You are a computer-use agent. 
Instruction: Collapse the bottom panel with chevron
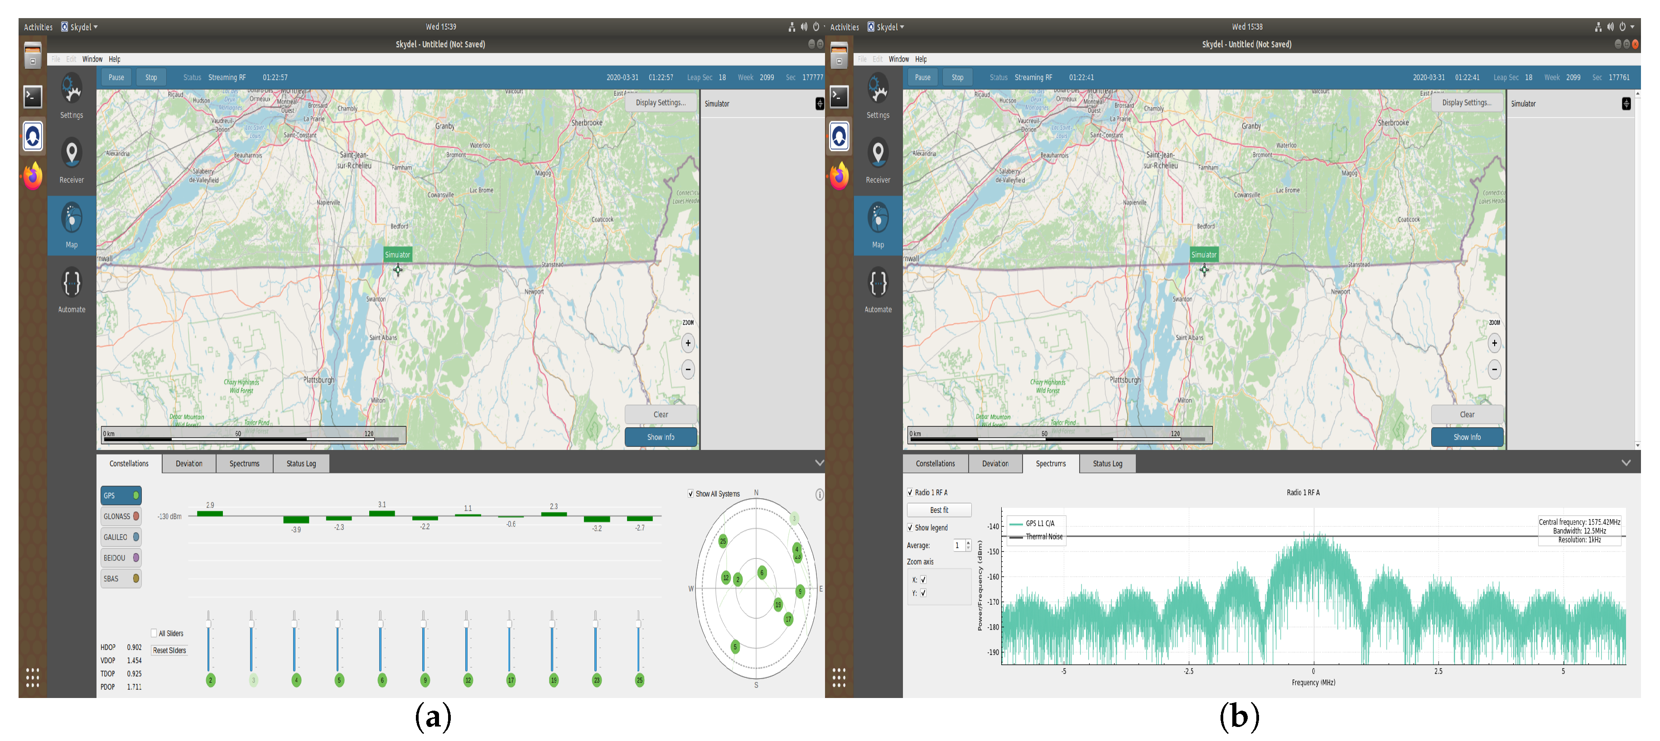coord(819,463)
